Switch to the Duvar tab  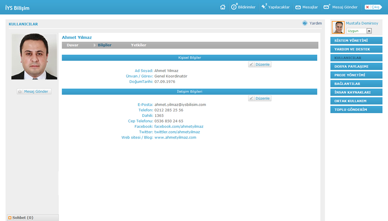pyautogui.click(x=72, y=45)
